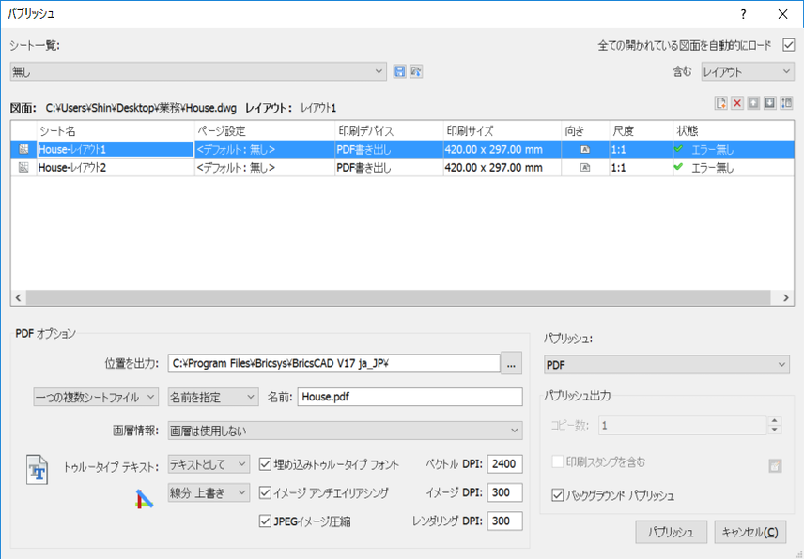The image size is (804, 559).
Task: Click the 状態 column header
Action: coord(734,131)
